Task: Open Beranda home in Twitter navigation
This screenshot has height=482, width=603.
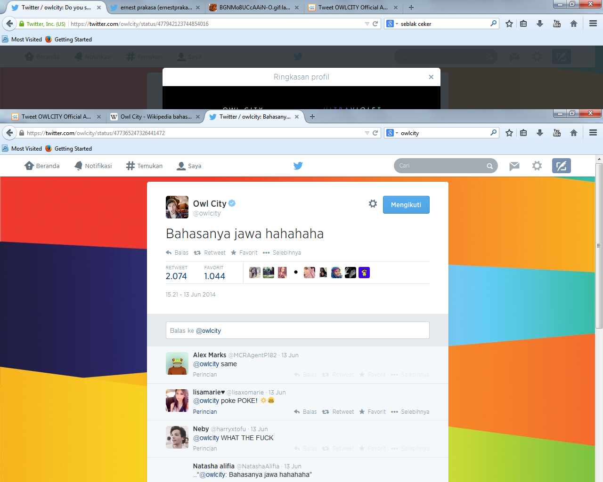Action: coord(42,166)
